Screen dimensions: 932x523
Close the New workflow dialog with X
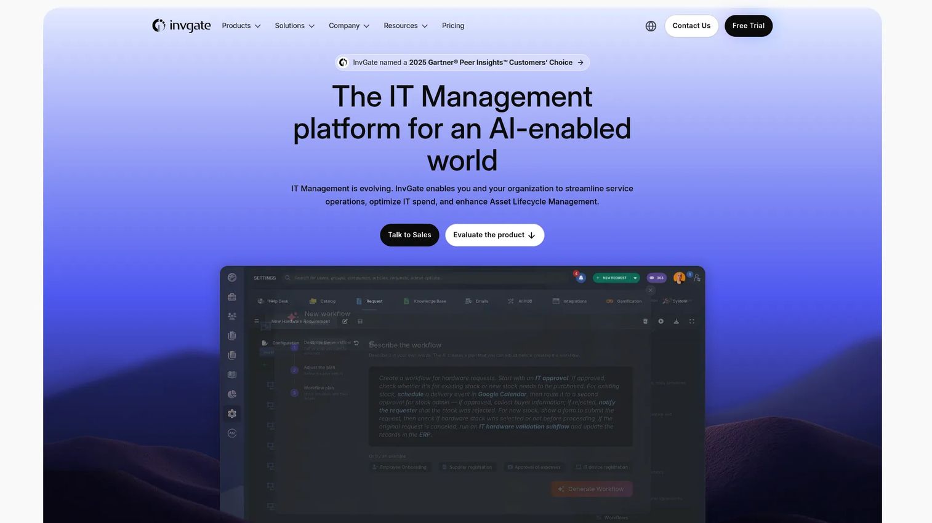(x=651, y=290)
